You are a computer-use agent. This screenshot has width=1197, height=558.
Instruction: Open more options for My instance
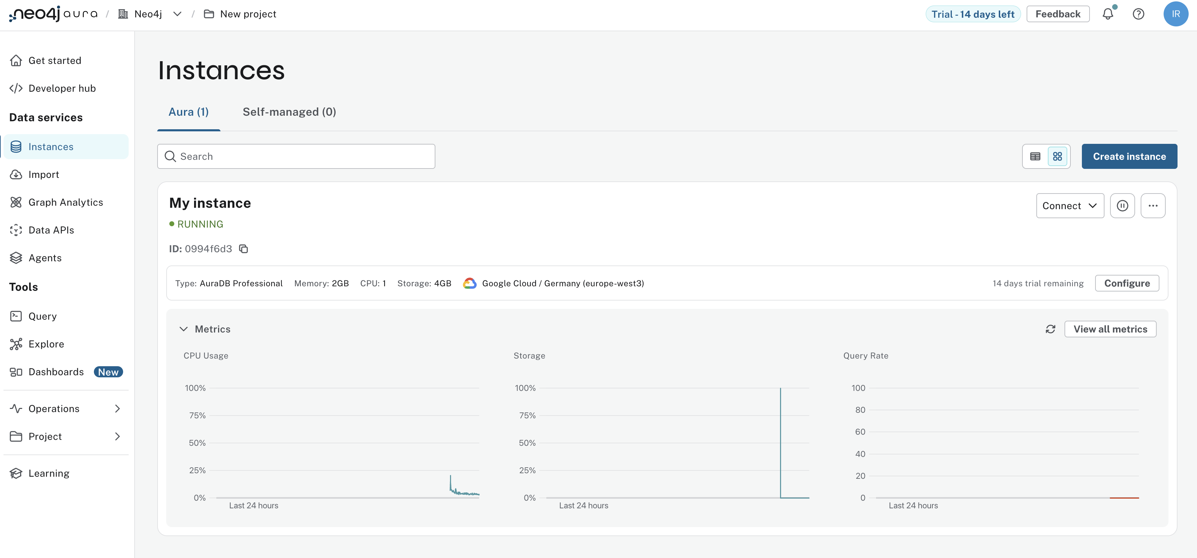(x=1153, y=205)
